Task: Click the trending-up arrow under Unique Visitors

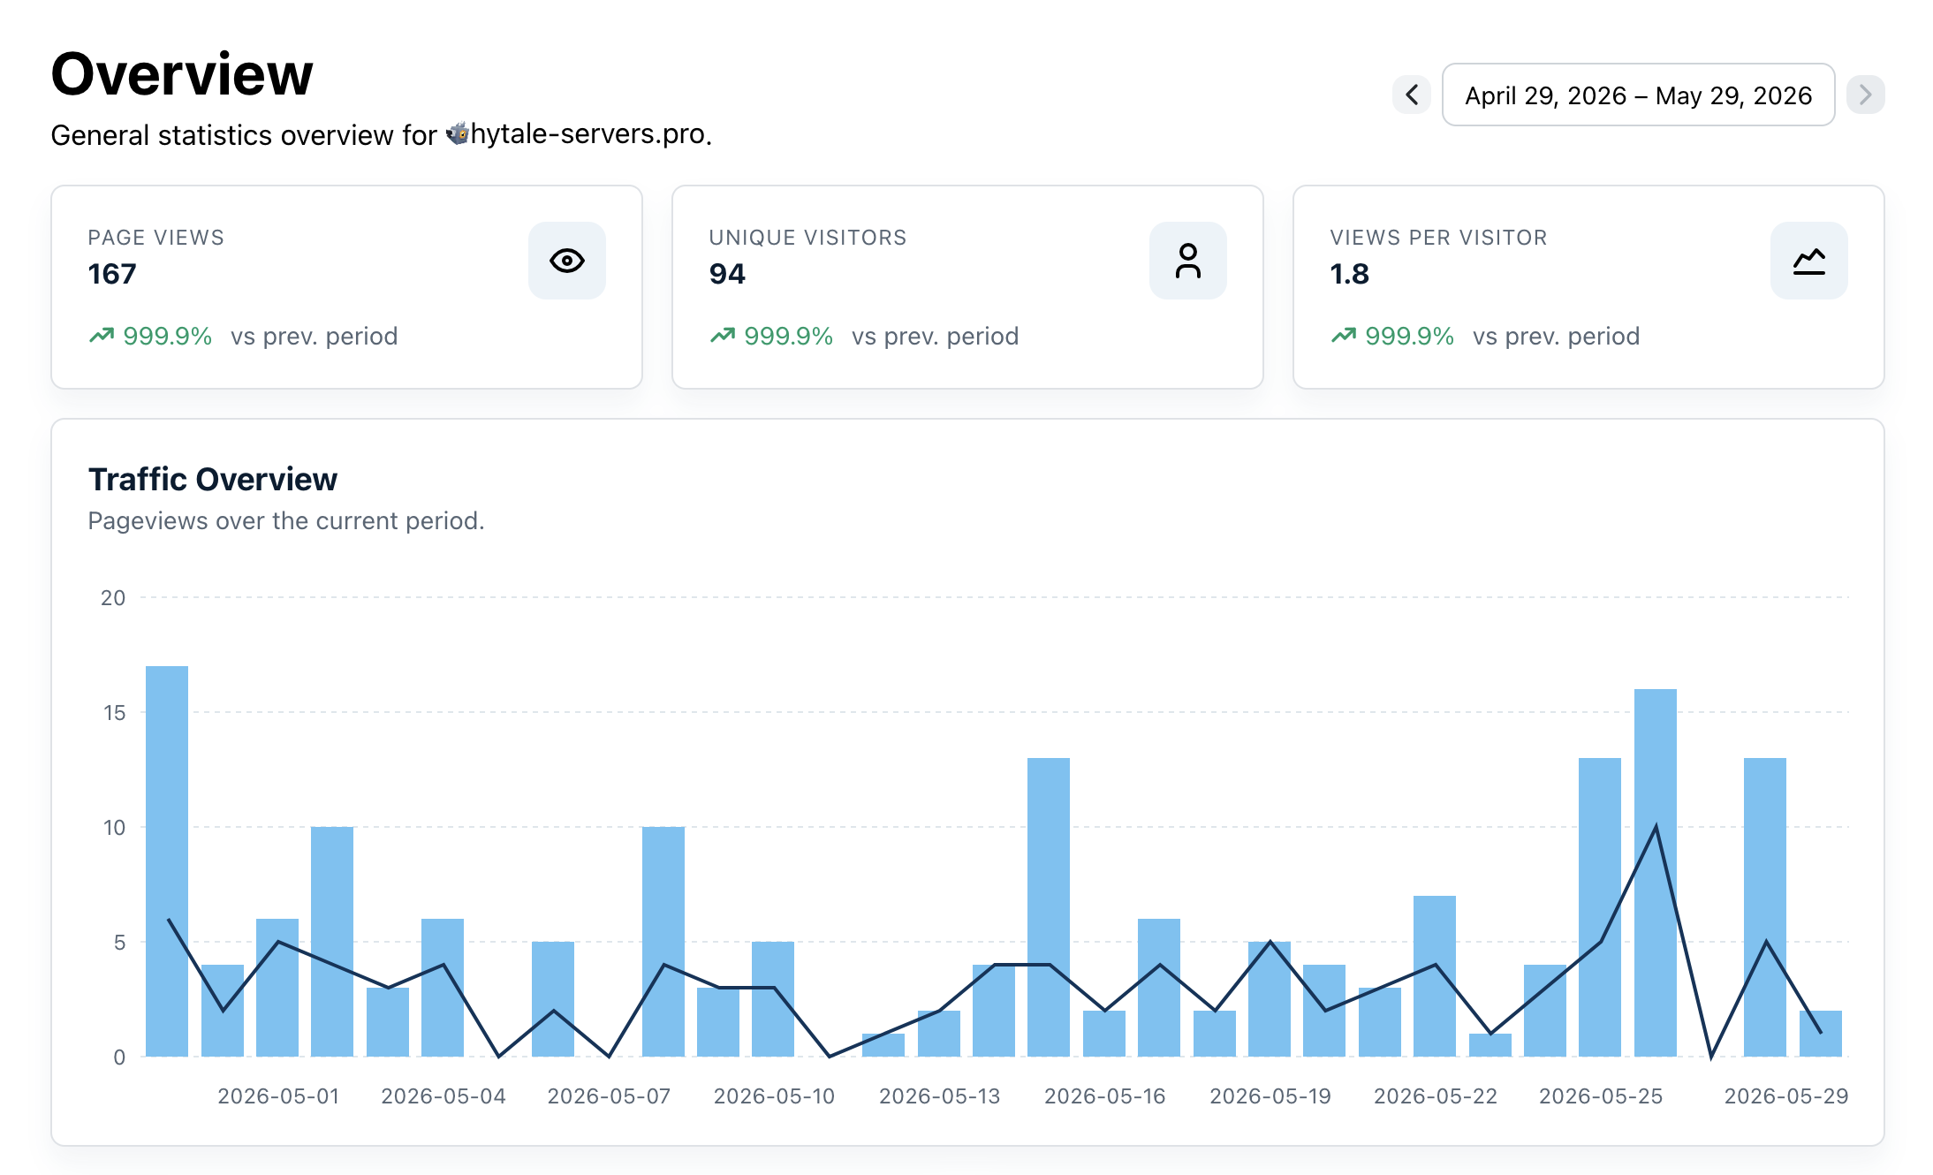Action: coord(723,336)
